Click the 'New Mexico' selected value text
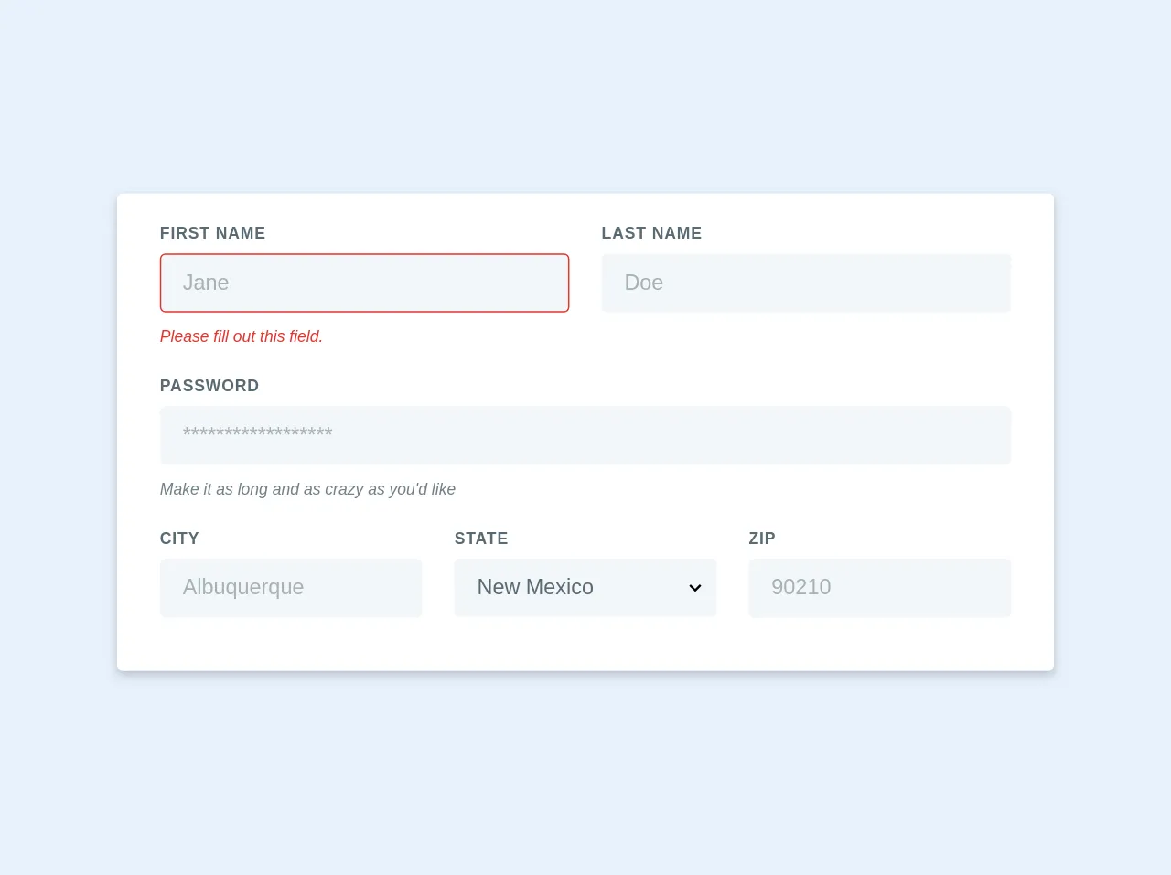Image resolution: width=1171 pixels, height=875 pixels. tap(535, 587)
